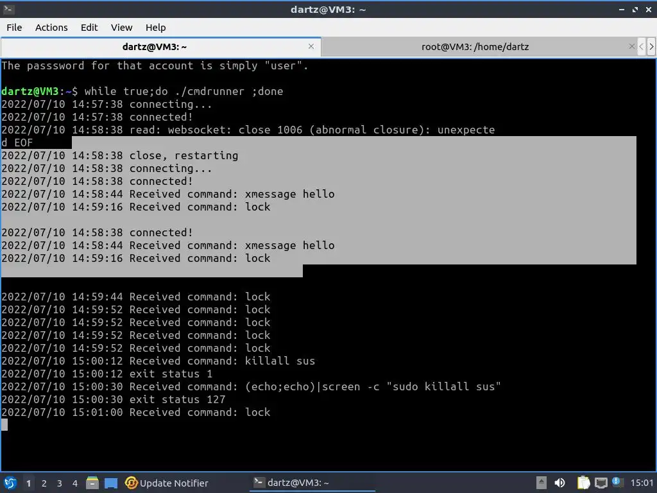Close the terminal window
The image size is (657, 493).
[x=649, y=9]
